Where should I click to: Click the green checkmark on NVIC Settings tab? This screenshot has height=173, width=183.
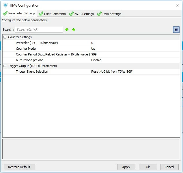pyautogui.click(x=71, y=14)
